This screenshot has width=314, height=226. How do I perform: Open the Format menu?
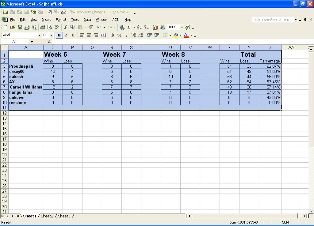(61, 20)
